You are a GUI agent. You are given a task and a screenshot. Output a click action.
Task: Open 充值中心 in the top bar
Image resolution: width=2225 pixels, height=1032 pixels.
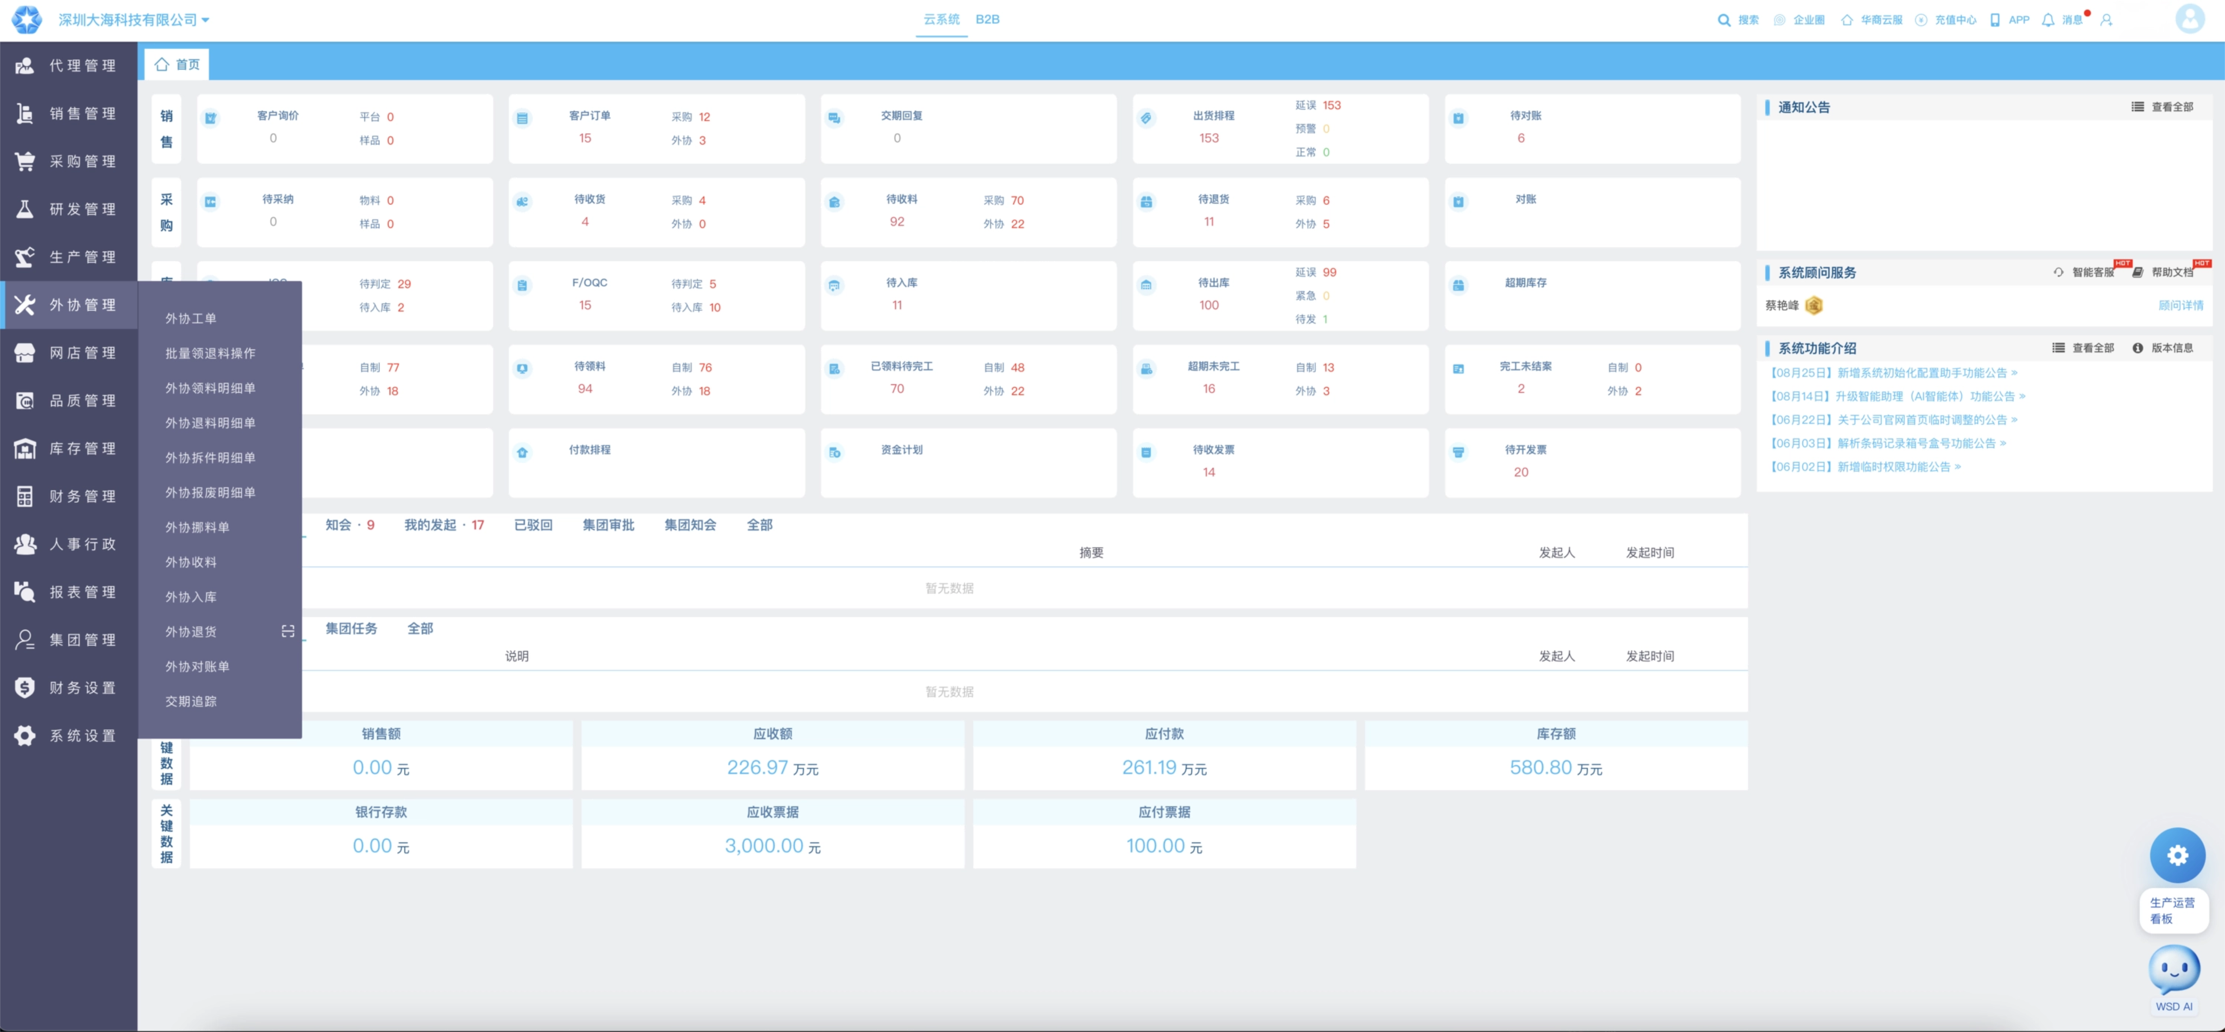[1945, 20]
